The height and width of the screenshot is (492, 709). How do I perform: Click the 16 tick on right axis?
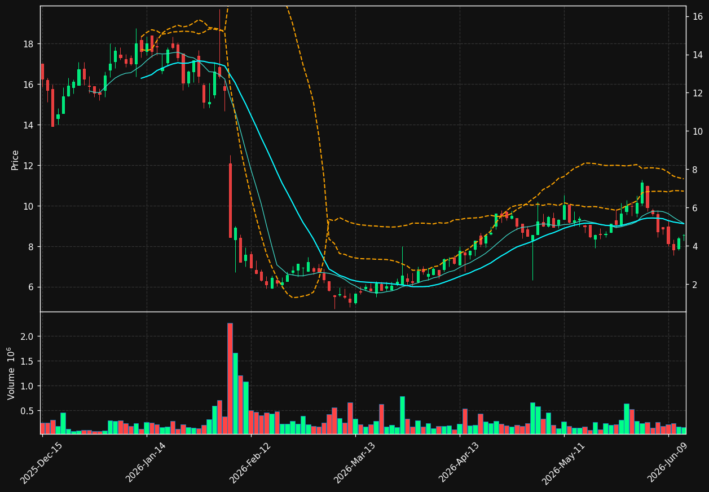tap(697, 16)
